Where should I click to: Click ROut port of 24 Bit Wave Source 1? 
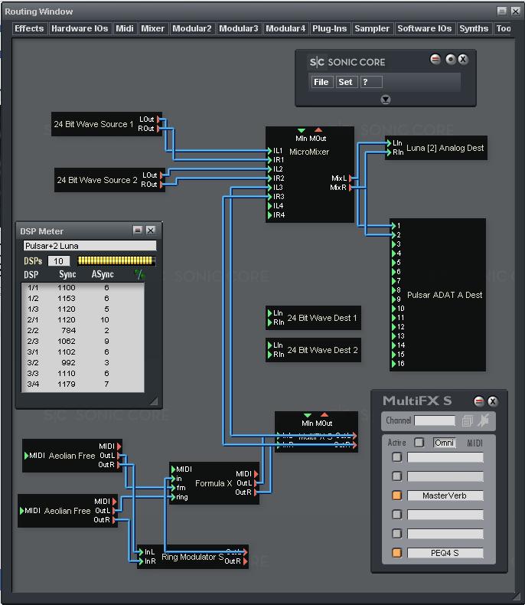[158, 129]
